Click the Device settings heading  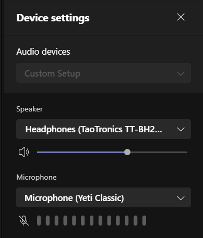click(53, 18)
